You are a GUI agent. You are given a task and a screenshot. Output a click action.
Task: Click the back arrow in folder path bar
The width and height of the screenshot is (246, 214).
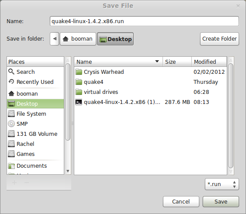click(55, 39)
